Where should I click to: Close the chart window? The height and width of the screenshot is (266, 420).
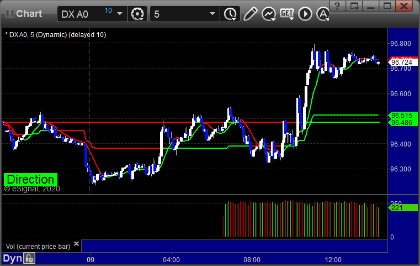pyautogui.click(x=403, y=6)
